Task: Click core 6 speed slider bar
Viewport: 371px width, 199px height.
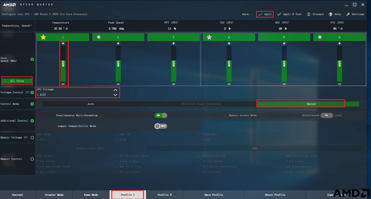Action: [x=340, y=64]
